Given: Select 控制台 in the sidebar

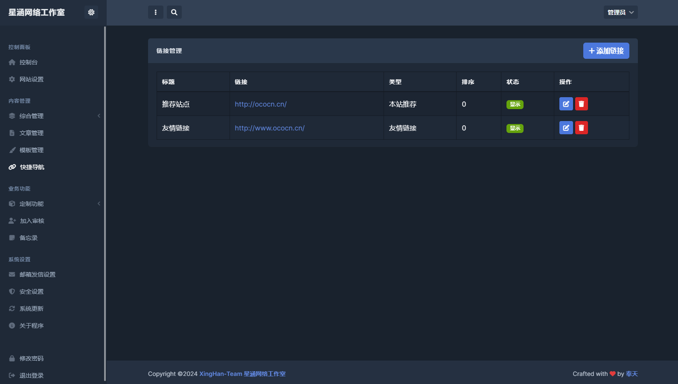Looking at the screenshot, I should 29,62.
